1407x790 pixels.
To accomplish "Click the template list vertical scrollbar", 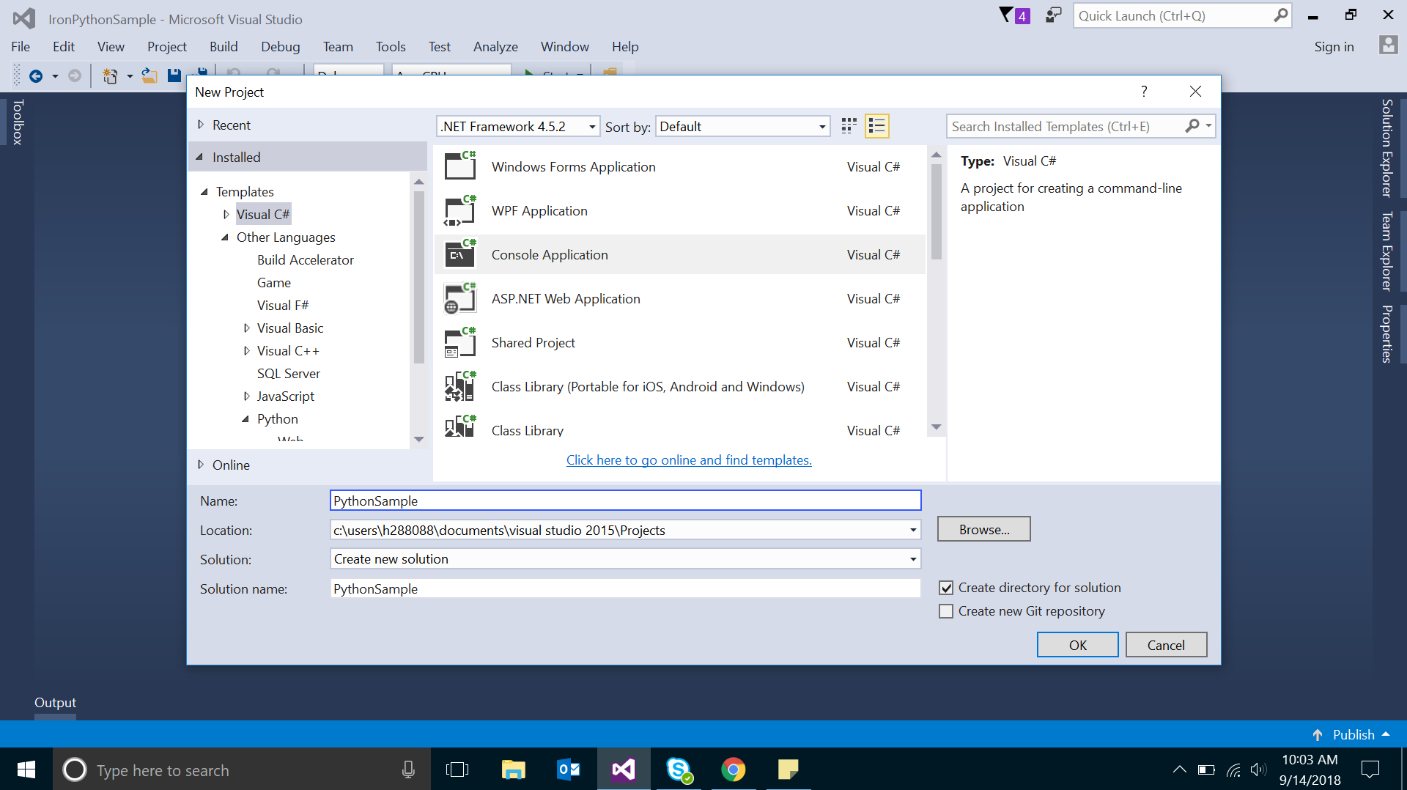I will coord(936,211).
